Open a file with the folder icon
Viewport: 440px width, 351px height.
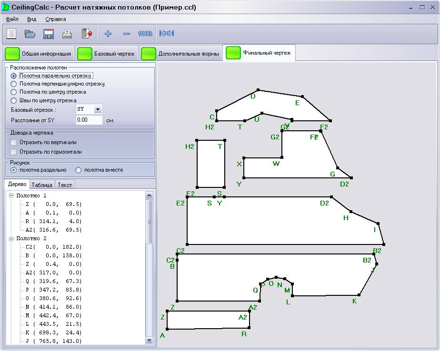coord(30,34)
